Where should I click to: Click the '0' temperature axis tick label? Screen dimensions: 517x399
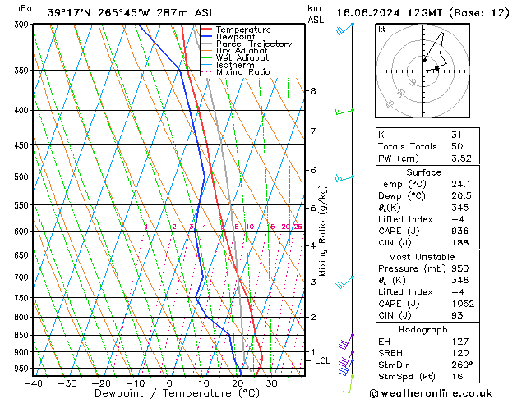coord(169,383)
